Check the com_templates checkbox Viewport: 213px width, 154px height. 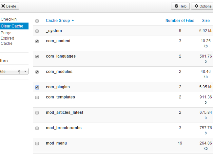click(x=37, y=97)
